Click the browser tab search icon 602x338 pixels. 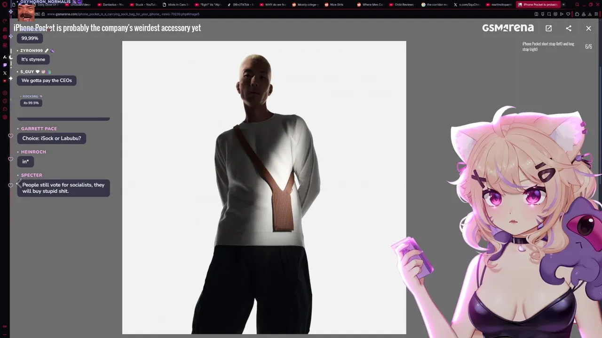point(577,5)
